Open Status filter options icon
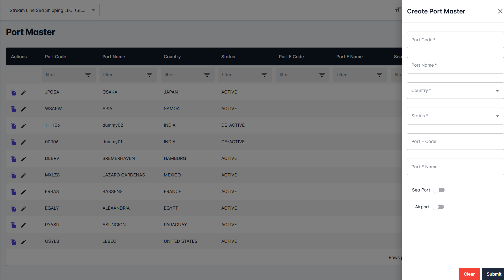This screenshot has height=280, width=504. 264,75
